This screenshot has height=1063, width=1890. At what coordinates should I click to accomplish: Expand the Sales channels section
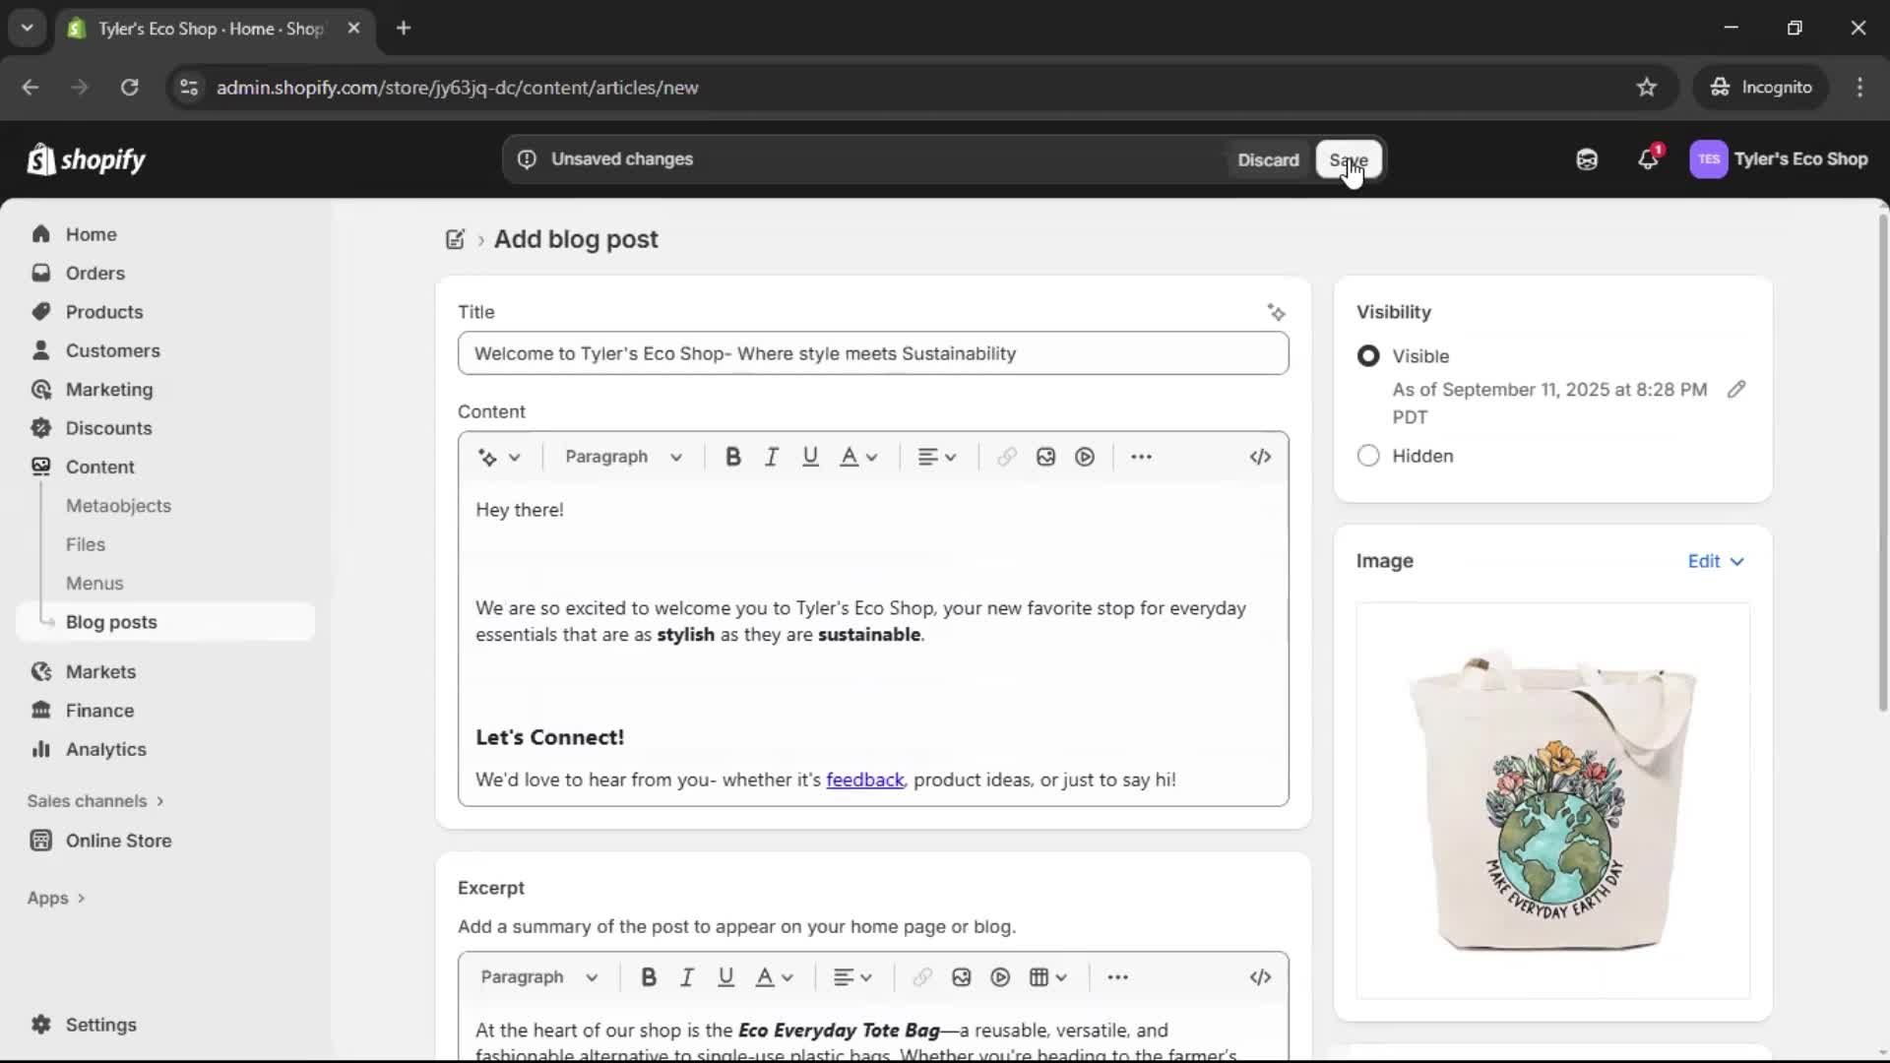pyautogui.click(x=95, y=801)
